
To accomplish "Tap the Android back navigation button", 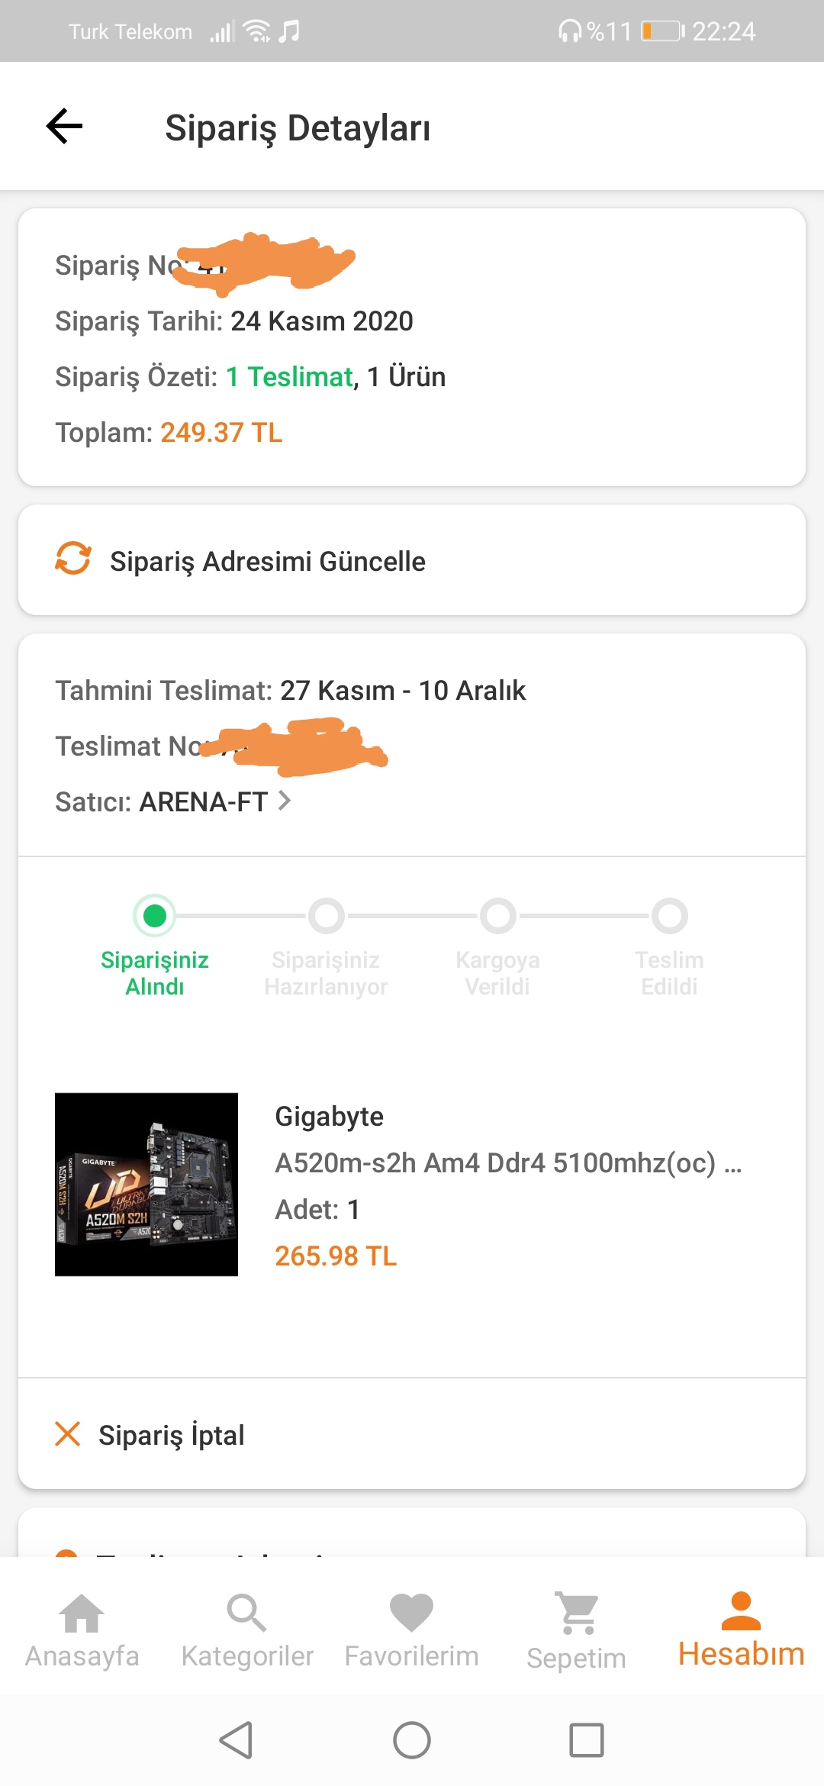I will 236,1740.
